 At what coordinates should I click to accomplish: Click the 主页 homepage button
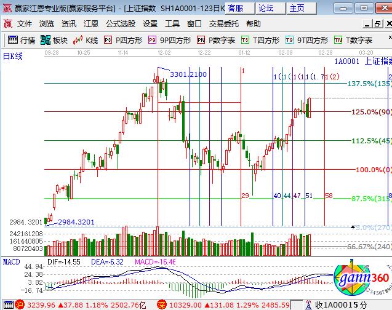(297, 8)
